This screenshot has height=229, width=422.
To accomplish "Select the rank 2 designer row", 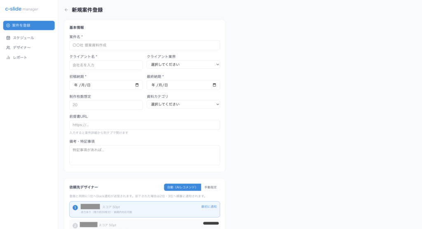I will pyautogui.click(x=145, y=224).
